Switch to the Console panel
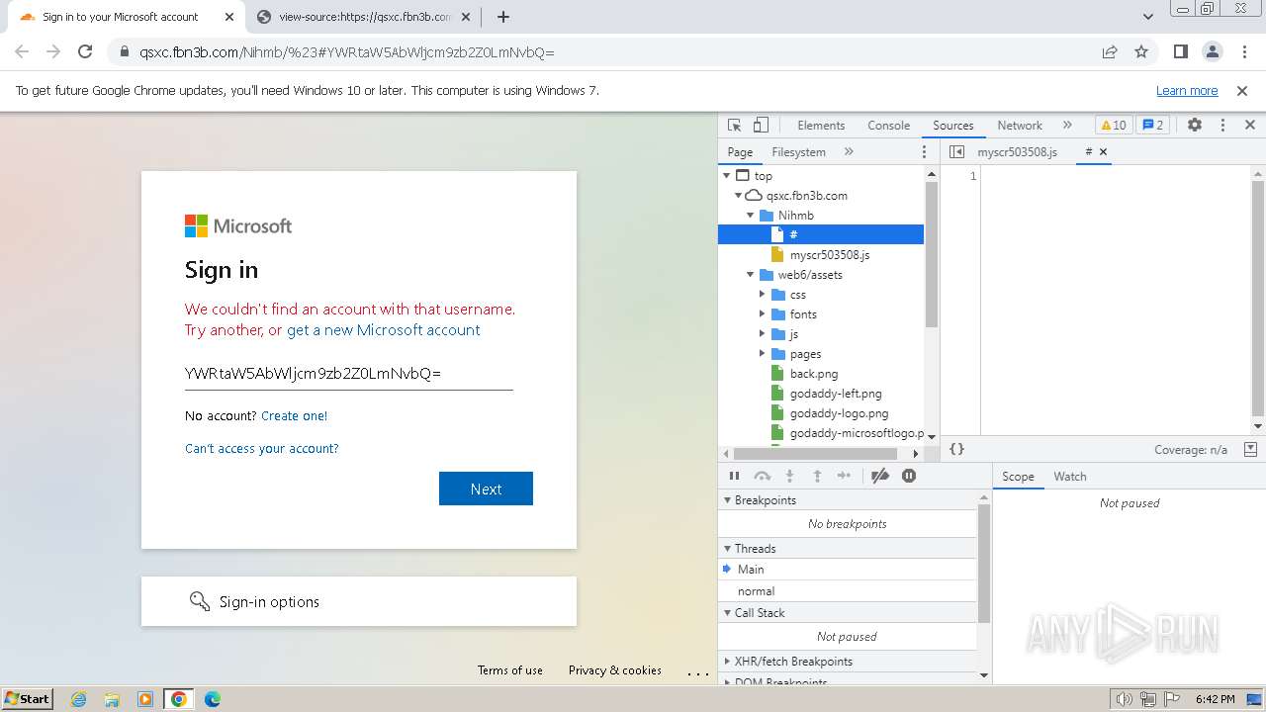1266x712 pixels. pyautogui.click(x=888, y=126)
